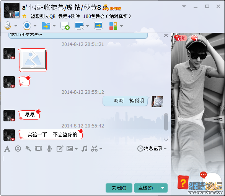Click the red speech bubble icon
225x196 pixels.
click(x=203, y=175)
